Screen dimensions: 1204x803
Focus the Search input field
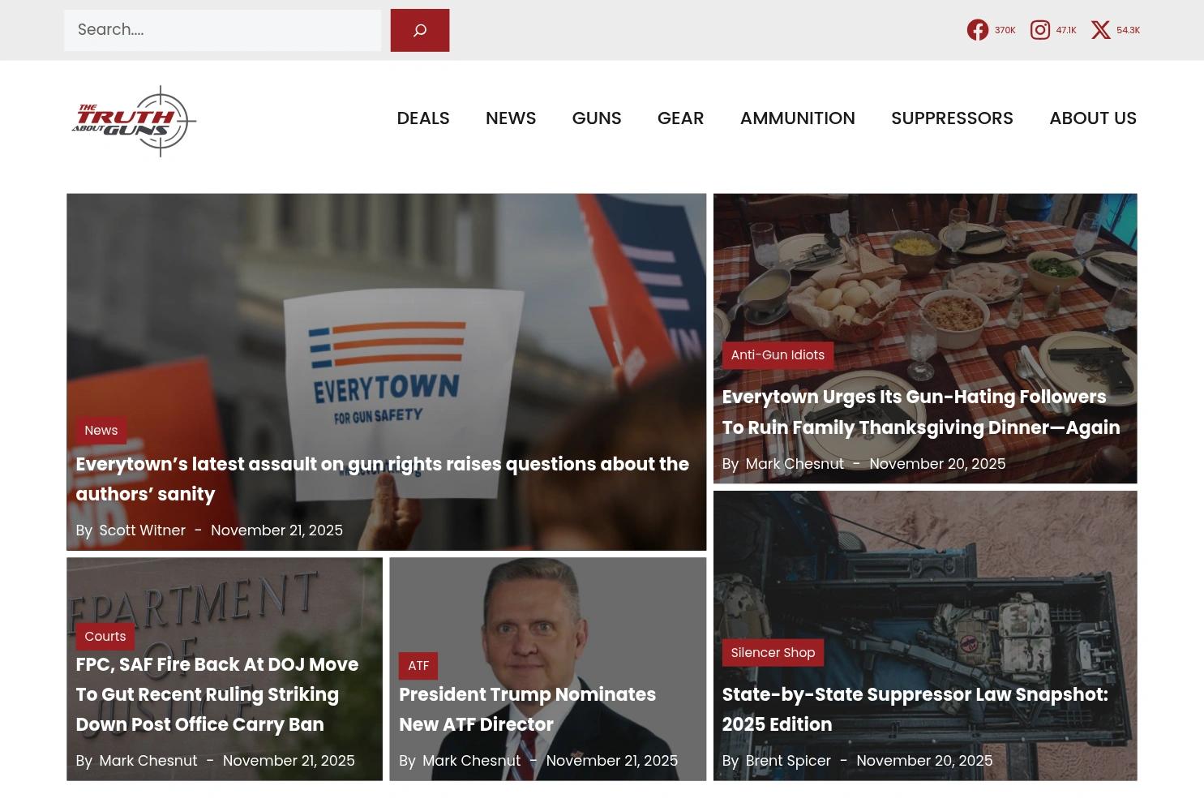tap(222, 30)
